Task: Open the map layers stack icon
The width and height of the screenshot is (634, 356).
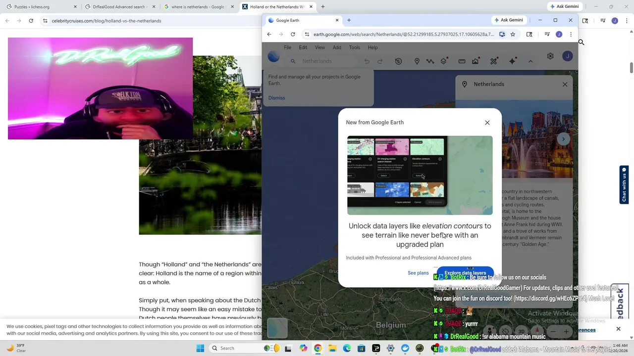Action: click(x=444, y=61)
